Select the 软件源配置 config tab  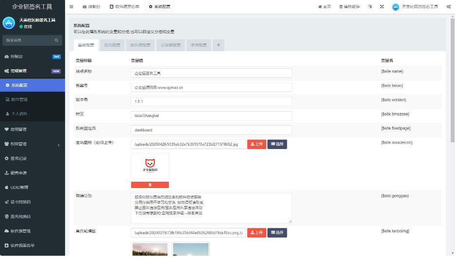click(x=141, y=45)
